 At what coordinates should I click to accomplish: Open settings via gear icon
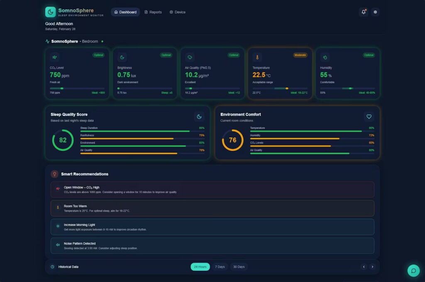click(x=375, y=12)
